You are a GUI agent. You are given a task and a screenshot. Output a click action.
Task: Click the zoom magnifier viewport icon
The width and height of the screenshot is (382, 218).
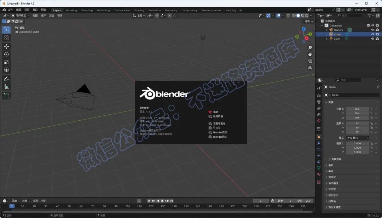pos(310,47)
